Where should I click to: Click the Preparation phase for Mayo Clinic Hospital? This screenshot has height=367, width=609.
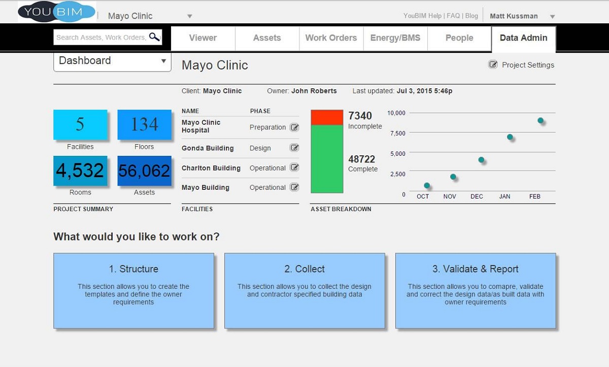coord(268,127)
